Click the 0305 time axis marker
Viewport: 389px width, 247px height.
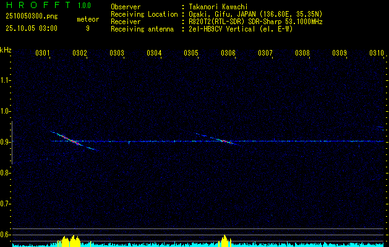point(191,52)
